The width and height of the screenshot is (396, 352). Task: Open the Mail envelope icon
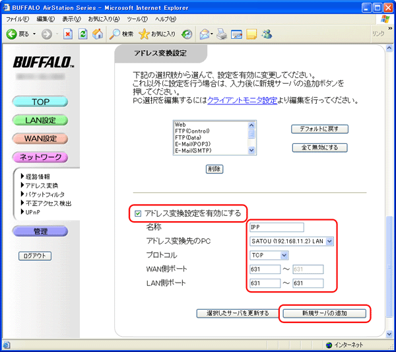pos(205,34)
